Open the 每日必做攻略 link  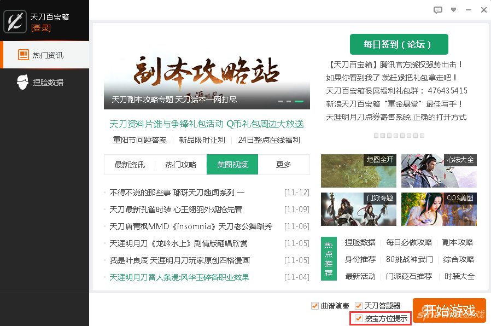pos(409,242)
